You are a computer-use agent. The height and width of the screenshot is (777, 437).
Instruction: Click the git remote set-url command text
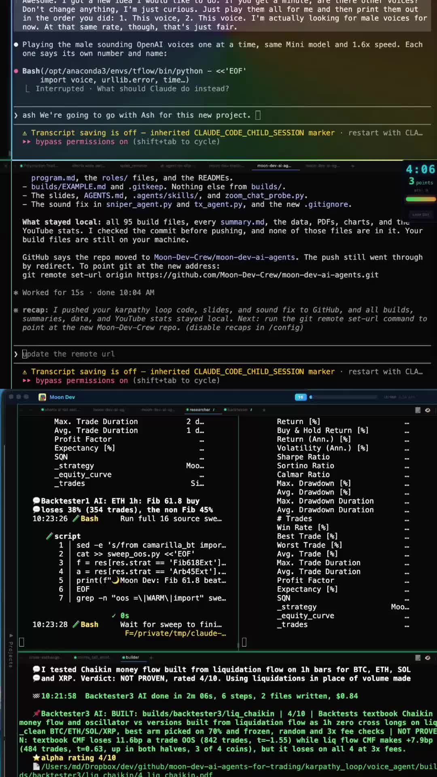[x=200, y=275]
